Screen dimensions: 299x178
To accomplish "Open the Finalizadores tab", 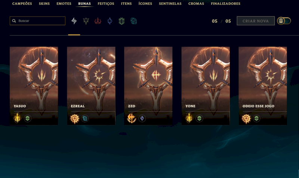I will (x=226, y=4).
